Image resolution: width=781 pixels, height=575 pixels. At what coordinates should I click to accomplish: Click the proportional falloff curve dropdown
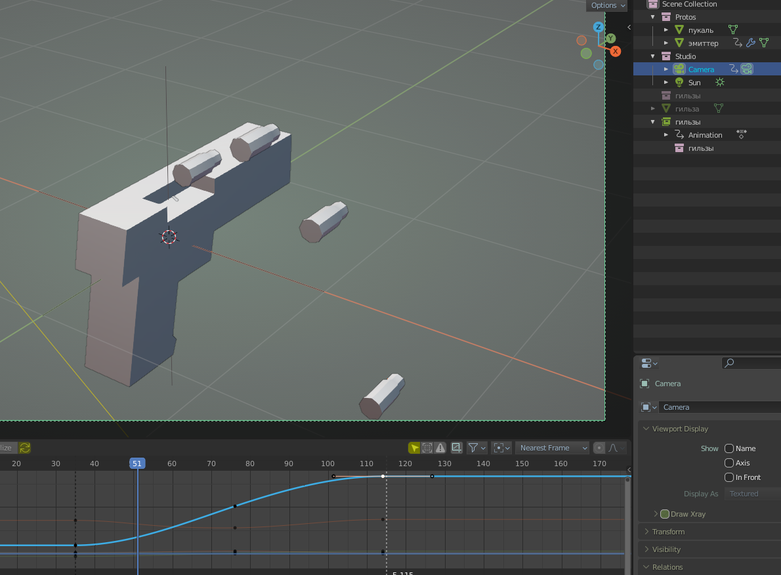pos(616,448)
